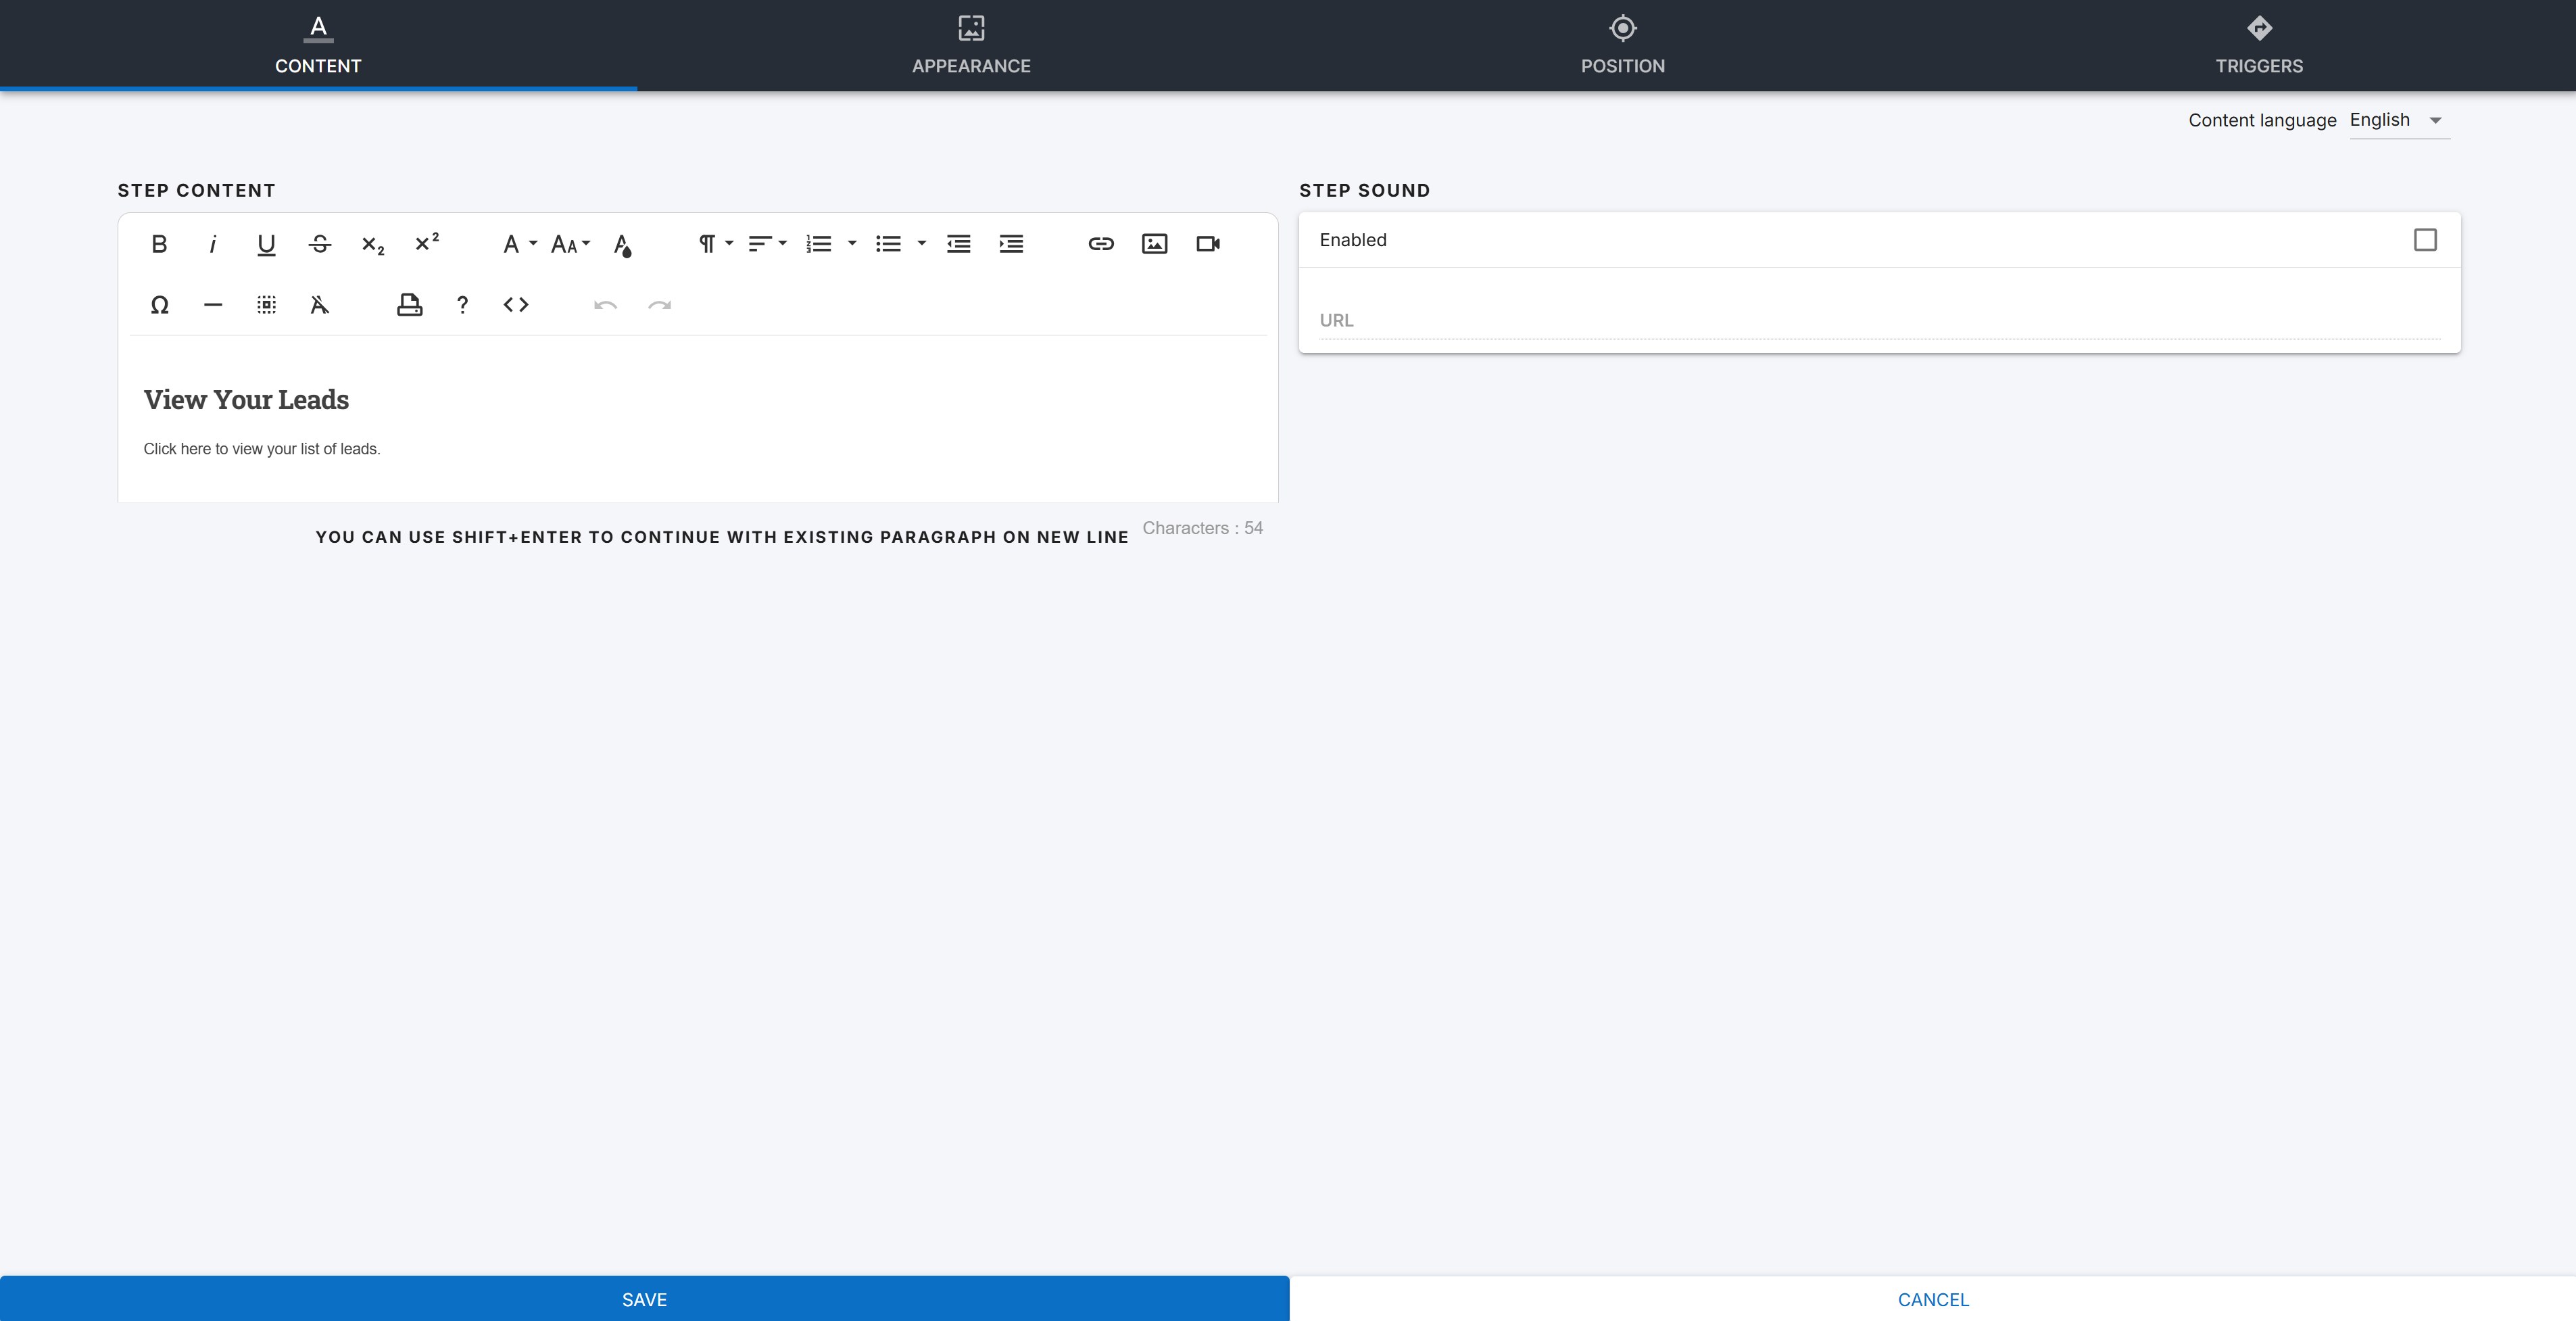
Task: Click the insert image icon
Action: click(1154, 244)
